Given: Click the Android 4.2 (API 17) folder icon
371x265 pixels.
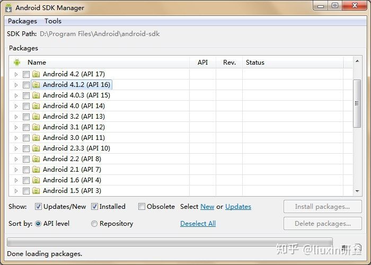Looking at the screenshot, I should [36, 74].
